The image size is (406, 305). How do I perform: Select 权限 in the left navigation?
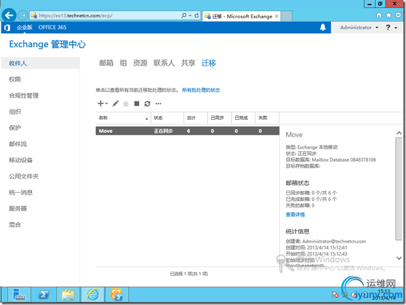pyautogui.click(x=15, y=79)
